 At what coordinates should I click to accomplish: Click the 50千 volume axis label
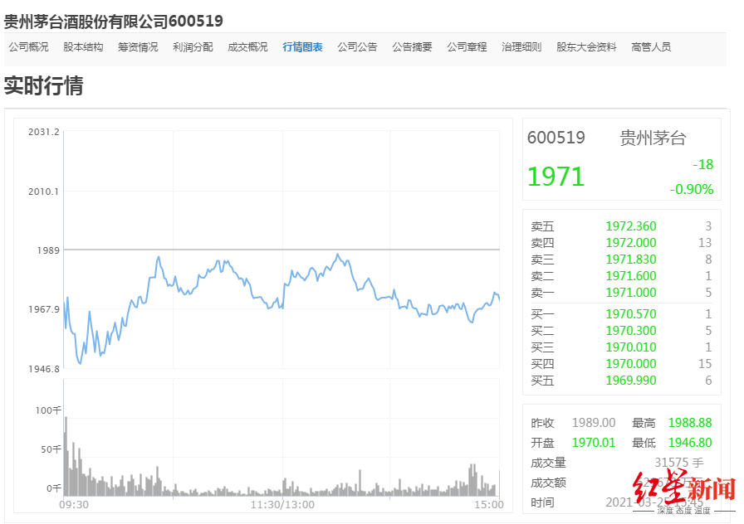[x=51, y=449]
